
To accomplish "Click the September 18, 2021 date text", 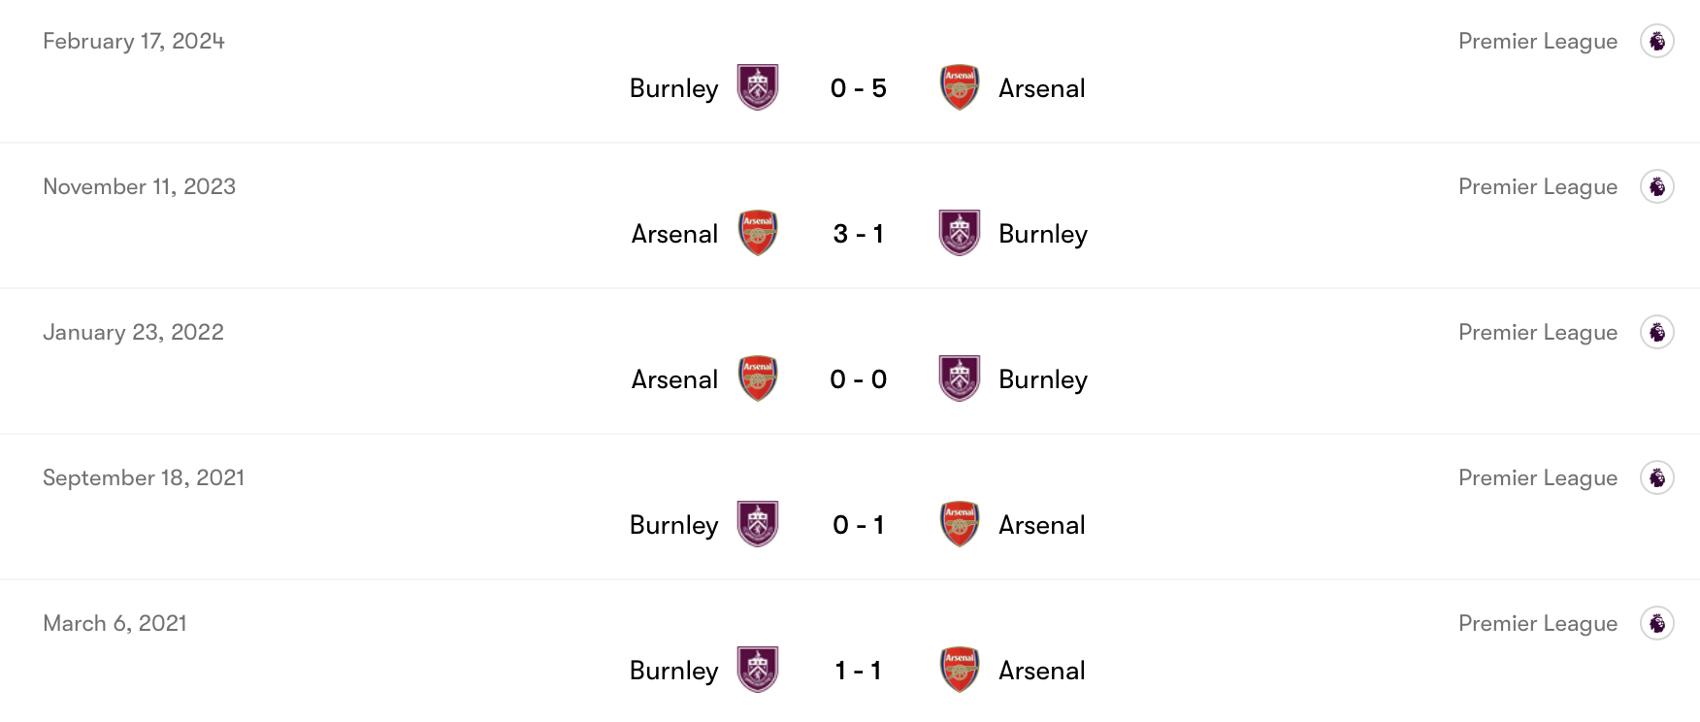I will [144, 477].
